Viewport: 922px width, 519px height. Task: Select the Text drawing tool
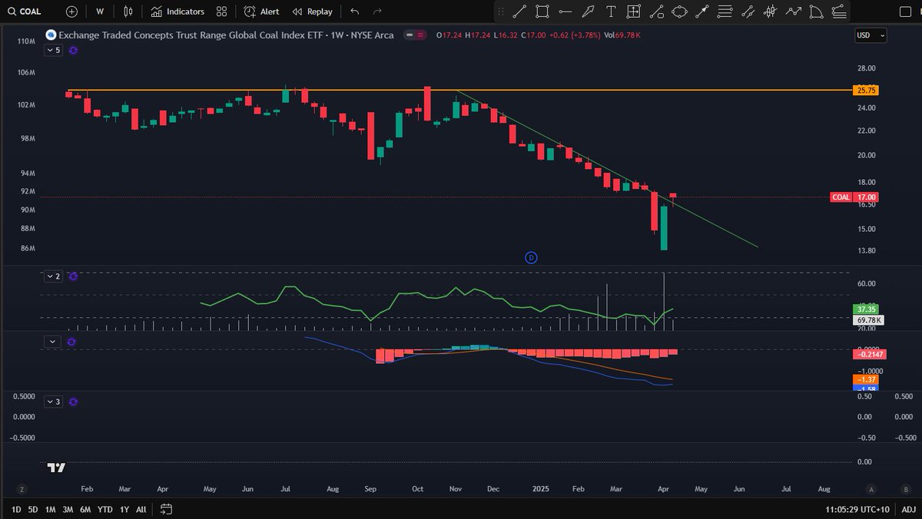(x=611, y=12)
